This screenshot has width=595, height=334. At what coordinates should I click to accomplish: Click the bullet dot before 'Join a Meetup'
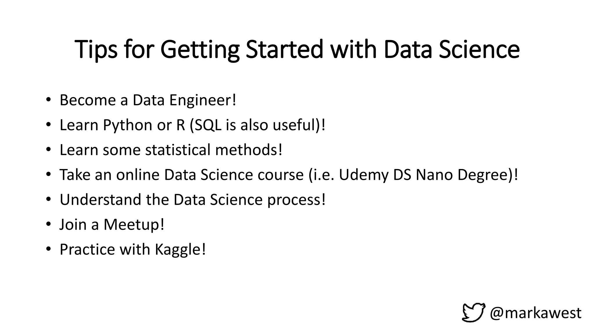tap(48, 224)
